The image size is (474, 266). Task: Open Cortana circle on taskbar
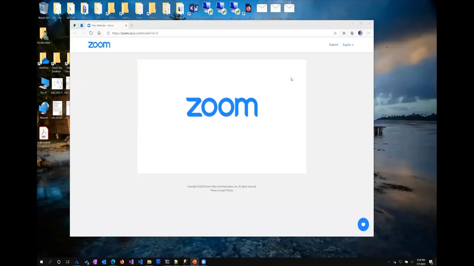59,262
